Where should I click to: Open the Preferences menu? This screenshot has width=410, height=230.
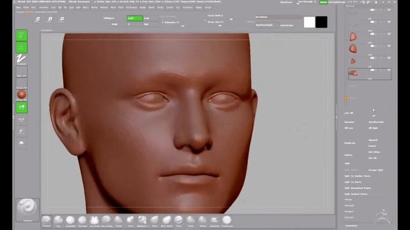point(131,8)
